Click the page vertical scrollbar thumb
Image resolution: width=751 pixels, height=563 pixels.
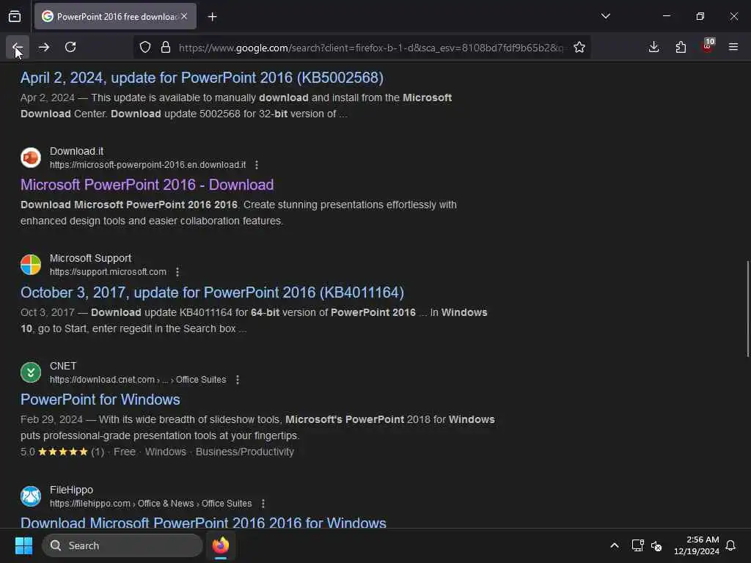(747, 309)
